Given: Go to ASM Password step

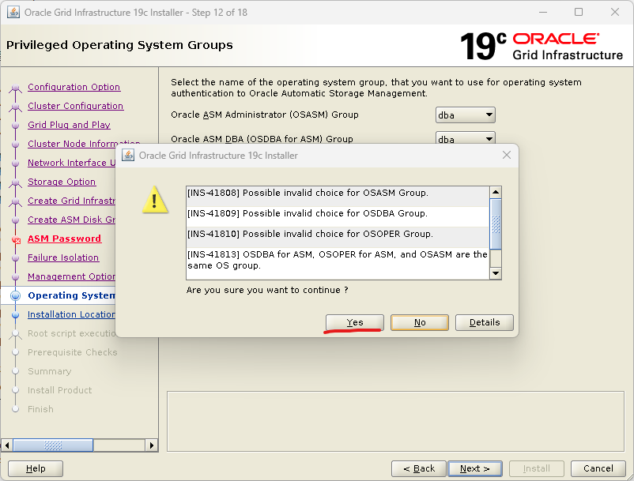Looking at the screenshot, I should 64,239.
